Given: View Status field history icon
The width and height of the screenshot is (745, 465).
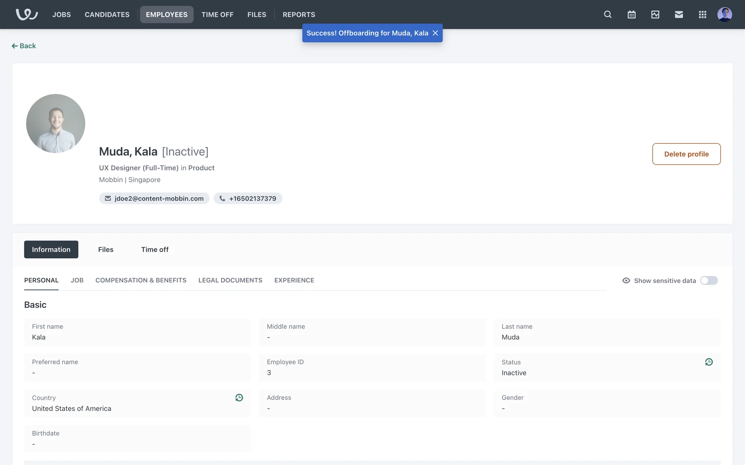Looking at the screenshot, I should coord(709,362).
